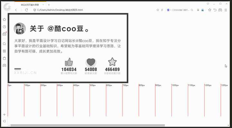The height and width of the screenshot is (128, 232).
Task: Open the favorites star in the sidebar
Action: point(5,20)
